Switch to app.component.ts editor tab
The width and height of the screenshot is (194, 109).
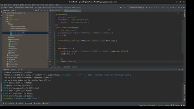coord(72,10)
